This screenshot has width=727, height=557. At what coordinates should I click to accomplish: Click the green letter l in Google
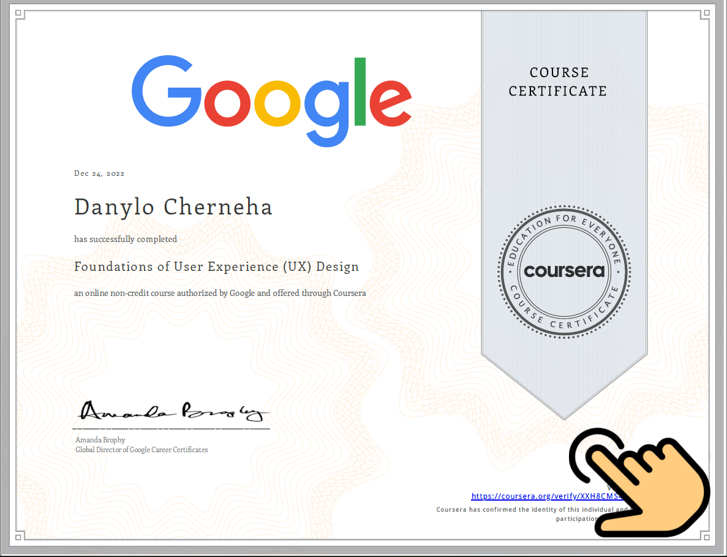coord(360,92)
